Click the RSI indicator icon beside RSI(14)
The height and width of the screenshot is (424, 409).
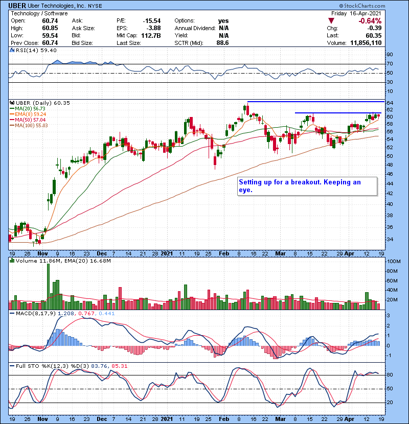[12, 50]
